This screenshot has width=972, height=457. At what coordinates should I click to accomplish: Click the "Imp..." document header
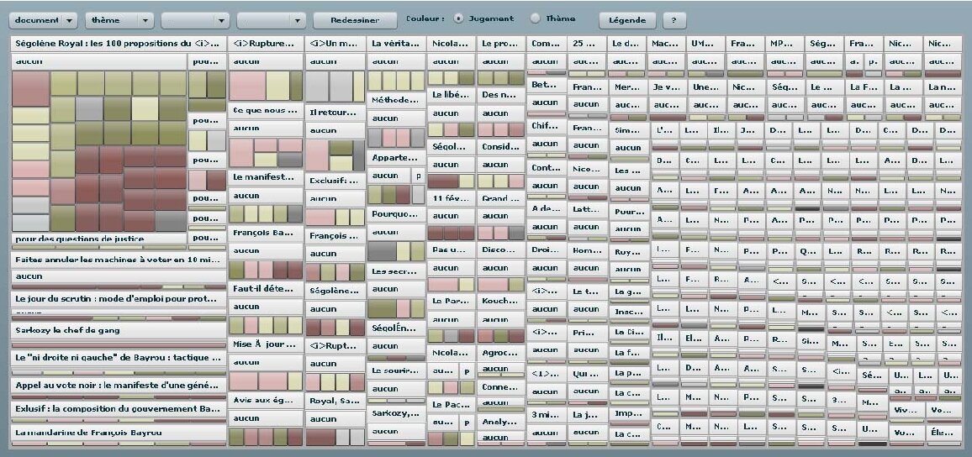(629, 413)
